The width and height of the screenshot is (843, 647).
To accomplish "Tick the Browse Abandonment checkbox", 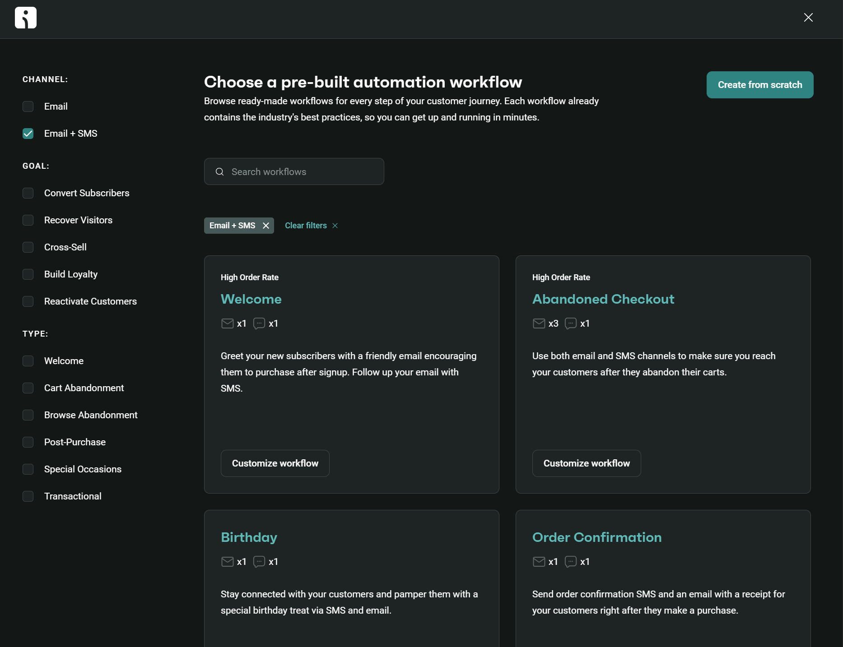I will [28, 415].
